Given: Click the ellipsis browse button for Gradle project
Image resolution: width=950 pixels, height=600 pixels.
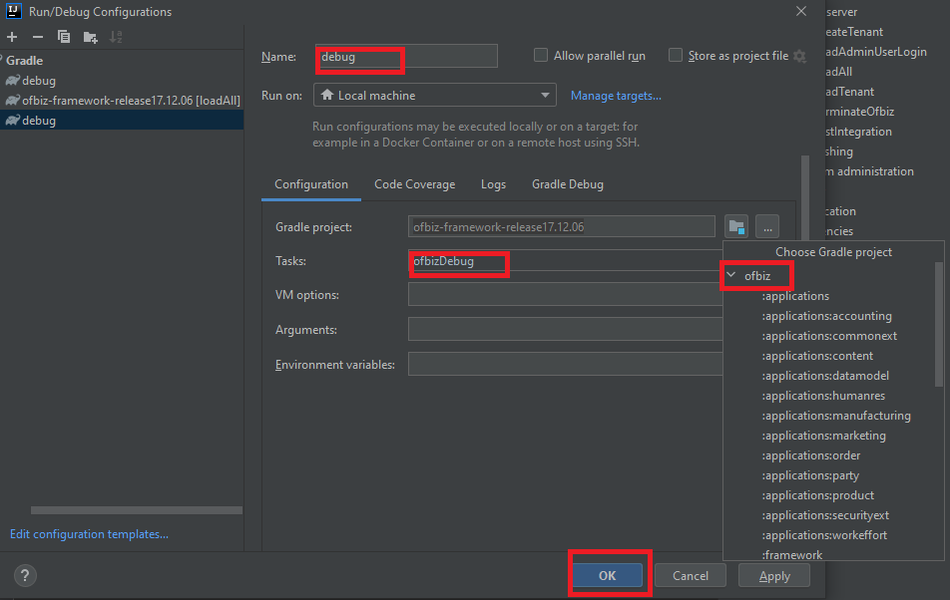Looking at the screenshot, I should pos(767,227).
